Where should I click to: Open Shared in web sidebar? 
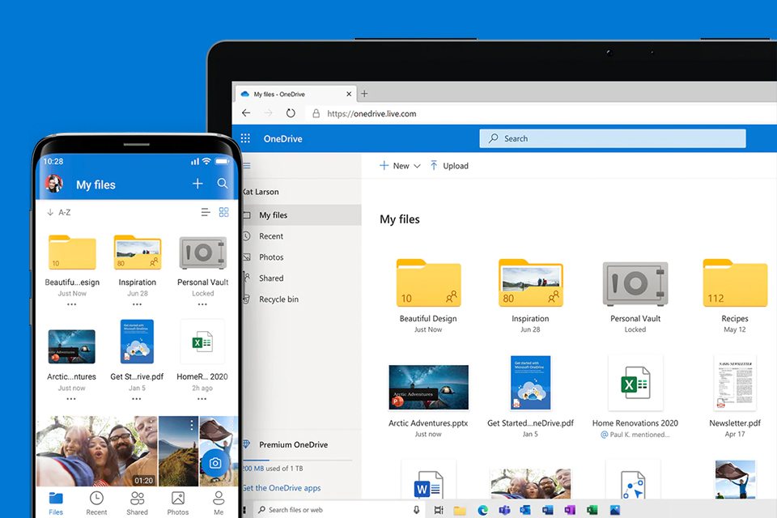271,278
